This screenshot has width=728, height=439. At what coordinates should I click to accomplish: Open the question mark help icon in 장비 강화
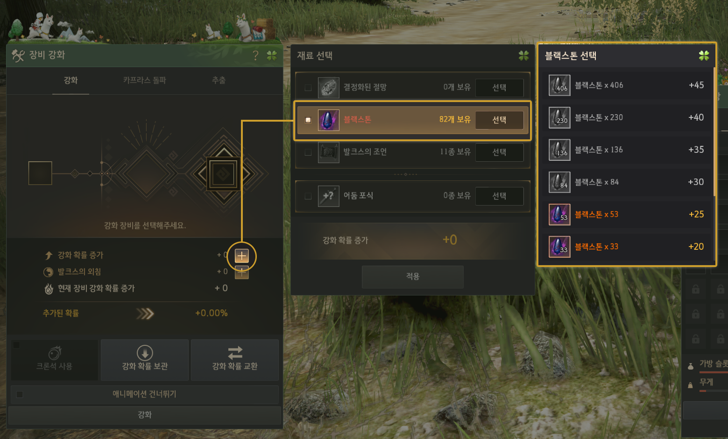pyautogui.click(x=255, y=56)
